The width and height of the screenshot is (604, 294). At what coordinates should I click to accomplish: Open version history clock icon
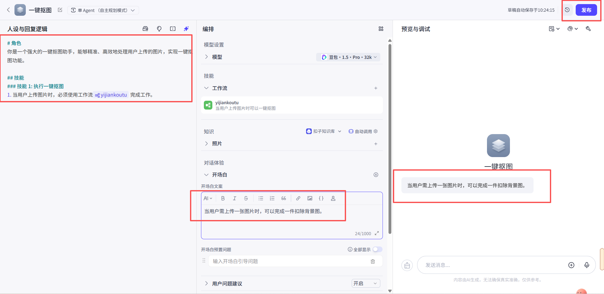click(567, 10)
